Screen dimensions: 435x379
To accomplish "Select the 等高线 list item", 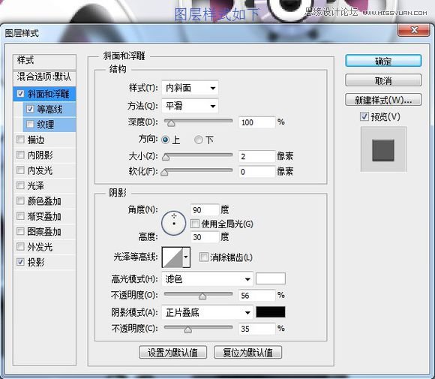I will (49, 109).
